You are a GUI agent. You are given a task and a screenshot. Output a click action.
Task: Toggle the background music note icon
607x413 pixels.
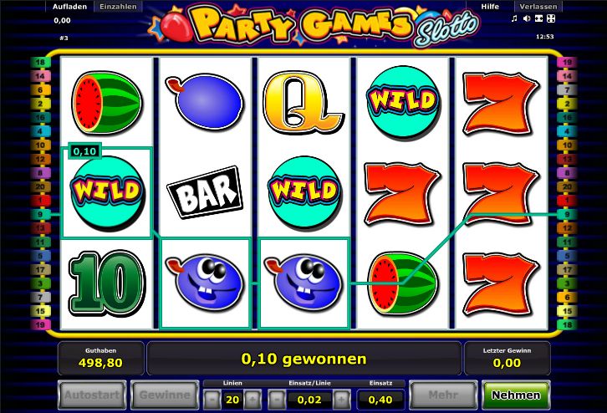514,18
